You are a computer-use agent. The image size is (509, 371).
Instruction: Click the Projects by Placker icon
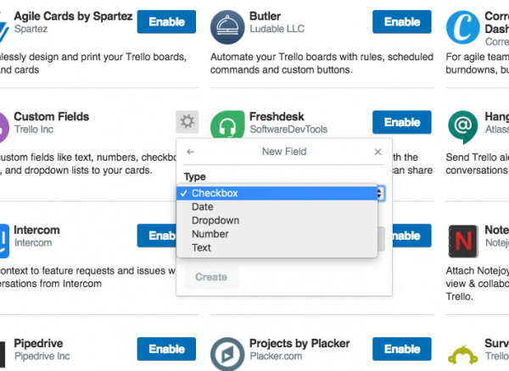[227, 354]
